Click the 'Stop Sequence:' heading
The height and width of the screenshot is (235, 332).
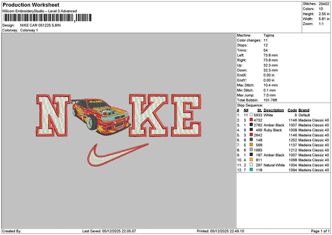(250, 105)
